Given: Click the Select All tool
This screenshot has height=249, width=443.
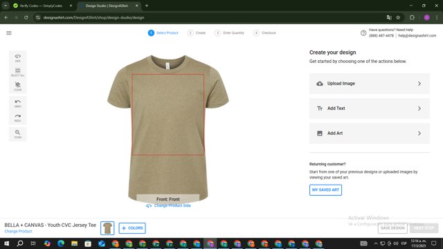Looking at the screenshot, I should click(x=17, y=72).
